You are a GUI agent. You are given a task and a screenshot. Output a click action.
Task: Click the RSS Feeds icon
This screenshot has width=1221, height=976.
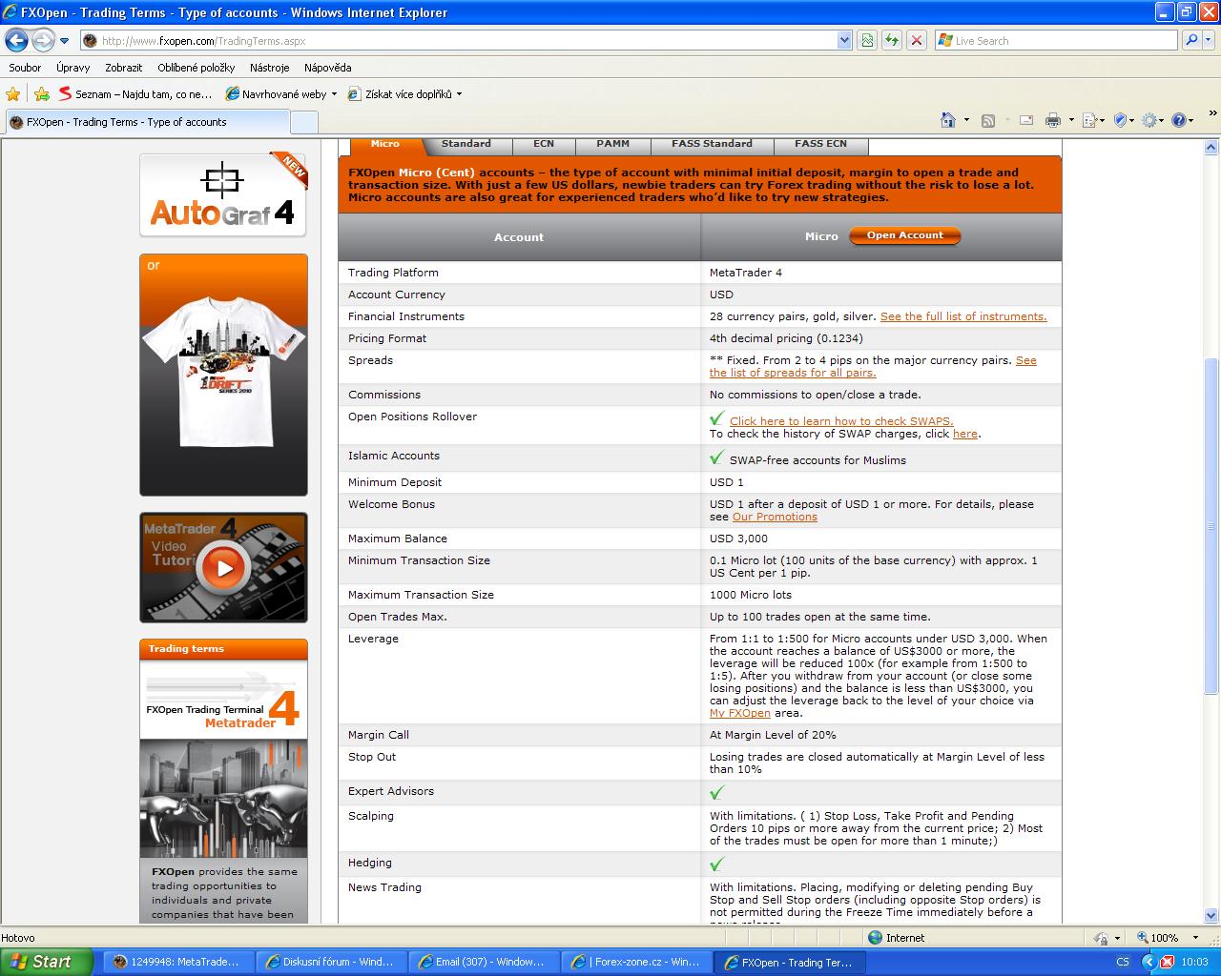[988, 120]
